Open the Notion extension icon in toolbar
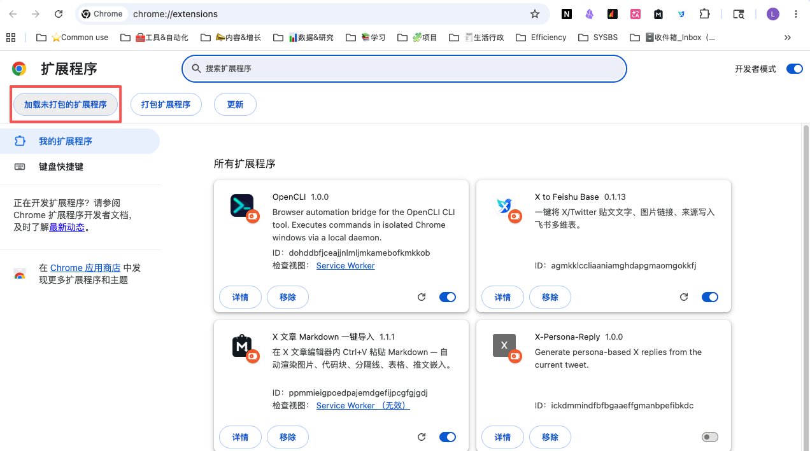This screenshot has height=451, width=810. [566, 14]
